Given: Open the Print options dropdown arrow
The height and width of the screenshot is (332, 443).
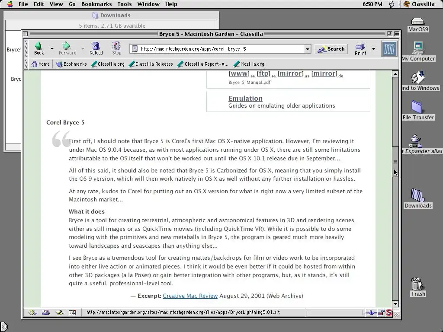Looking at the screenshot, I should point(373,49).
